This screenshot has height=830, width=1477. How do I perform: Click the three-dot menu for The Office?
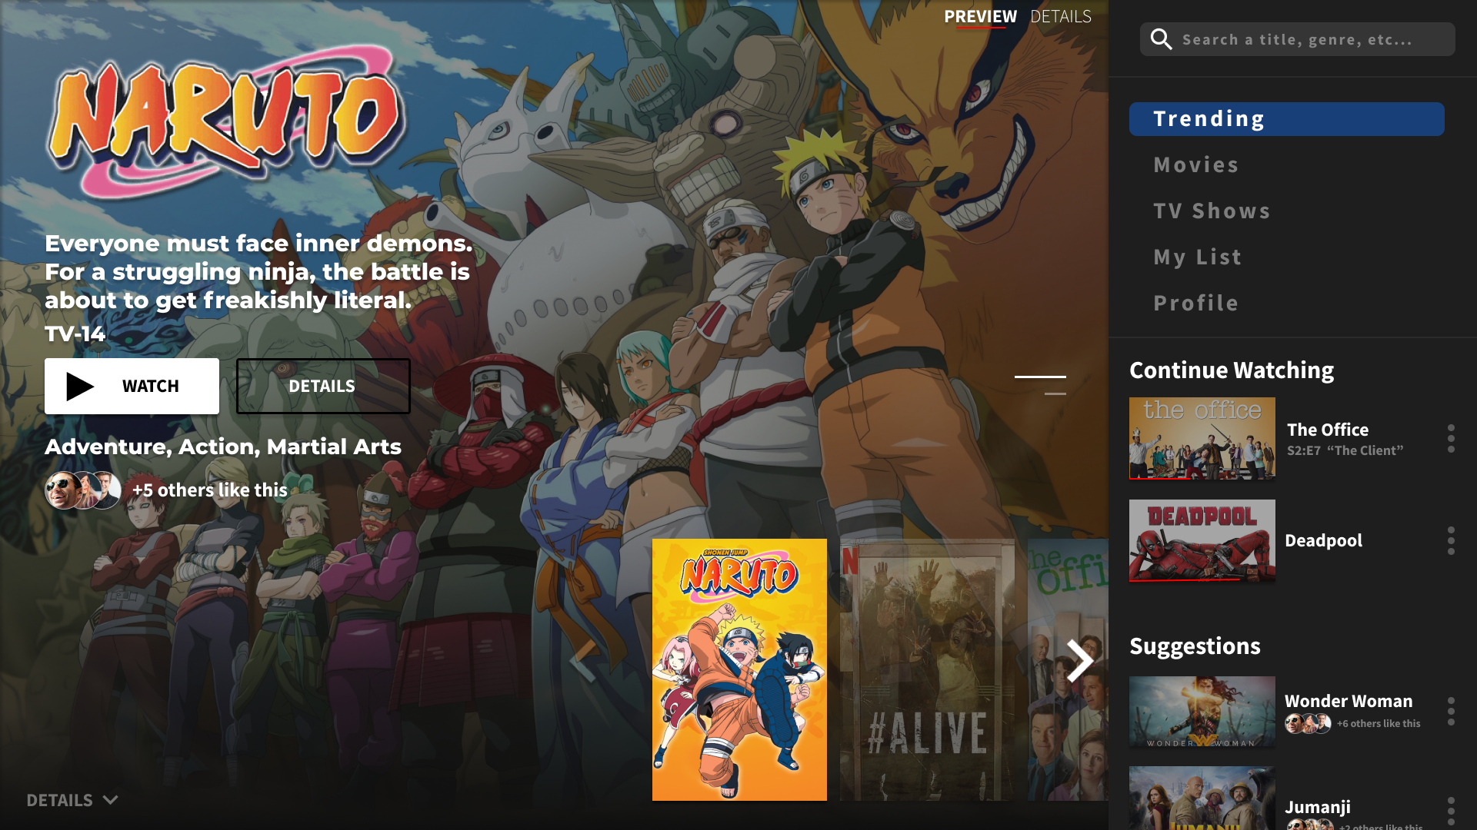click(1451, 438)
